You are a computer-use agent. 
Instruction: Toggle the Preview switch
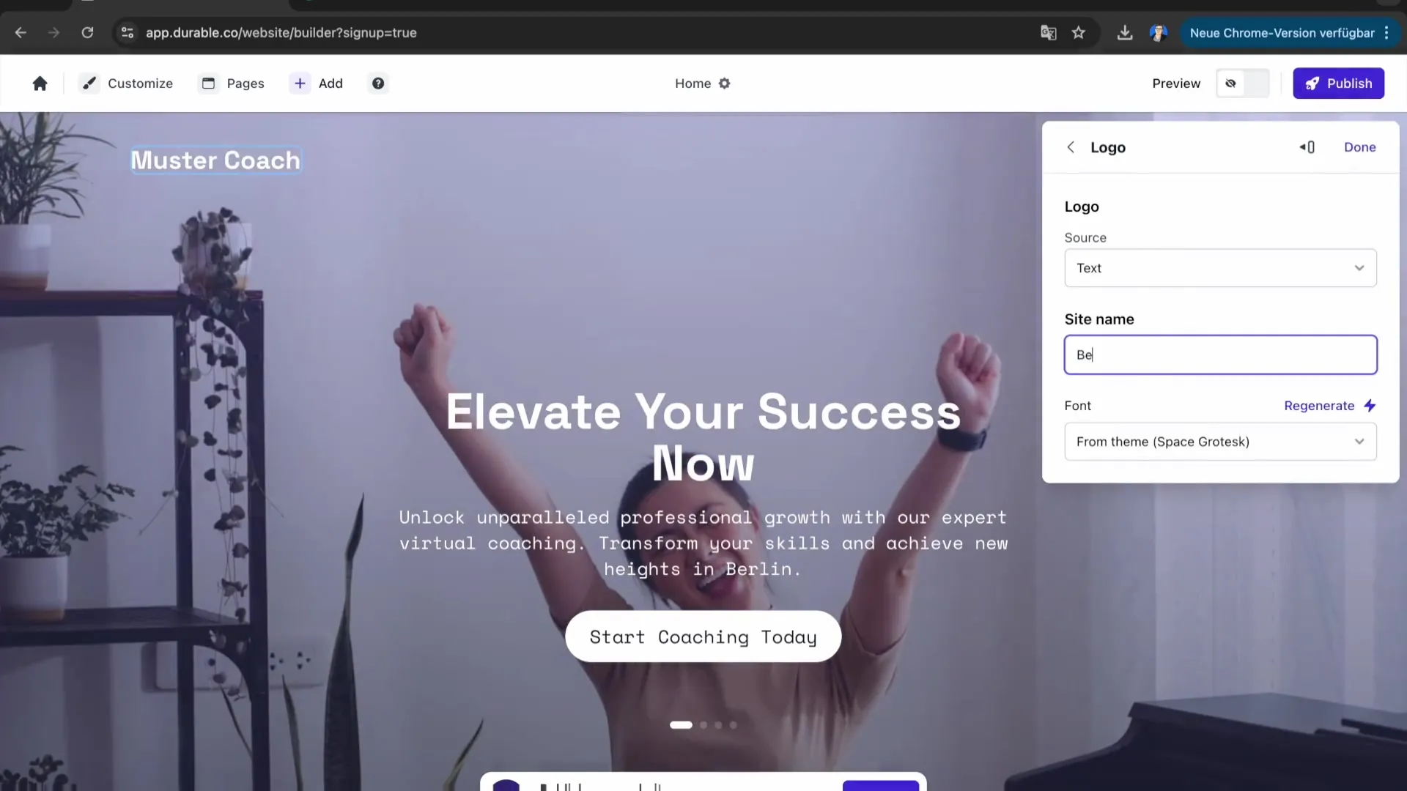pyautogui.click(x=1243, y=83)
